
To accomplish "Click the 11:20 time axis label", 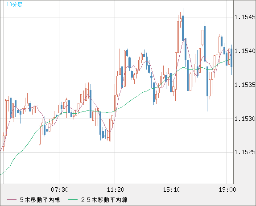I will point(116,190).
